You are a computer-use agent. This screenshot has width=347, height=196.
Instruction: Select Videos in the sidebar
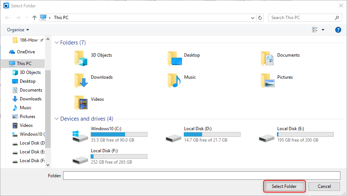coord(22,125)
